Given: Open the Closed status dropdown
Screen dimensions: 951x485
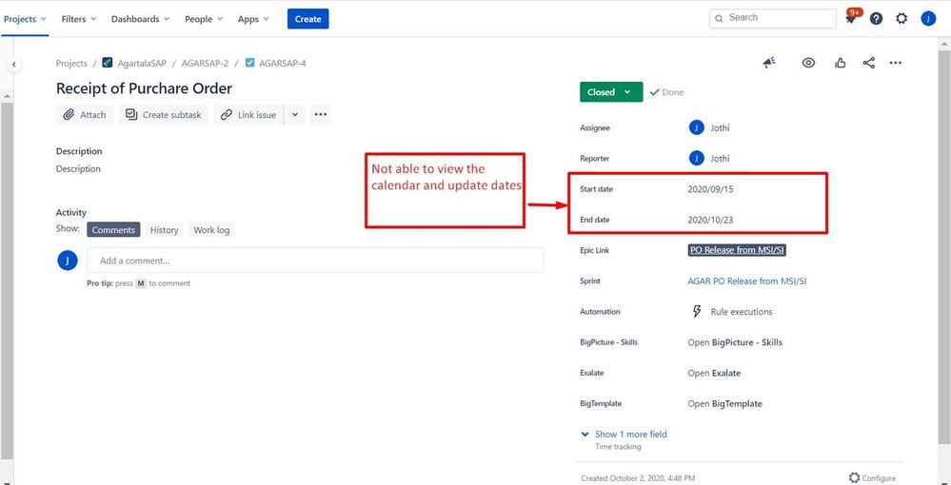Looking at the screenshot, I should 610,92.
